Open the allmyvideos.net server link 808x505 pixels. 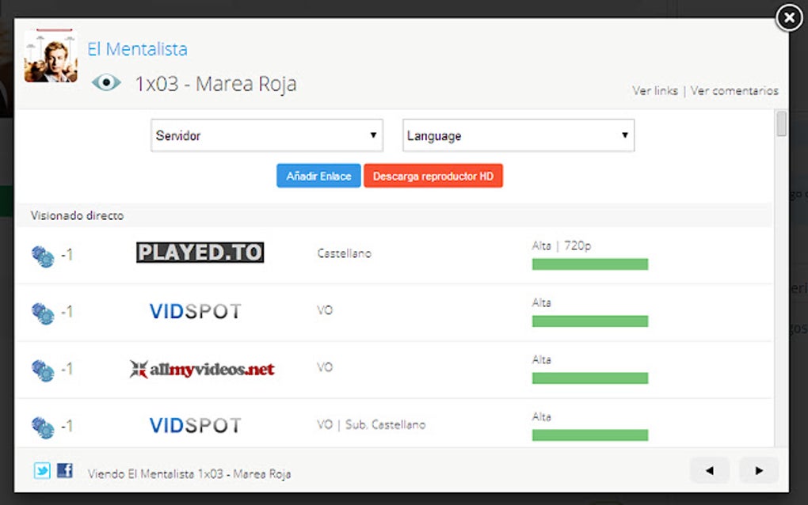coord(200,368)
